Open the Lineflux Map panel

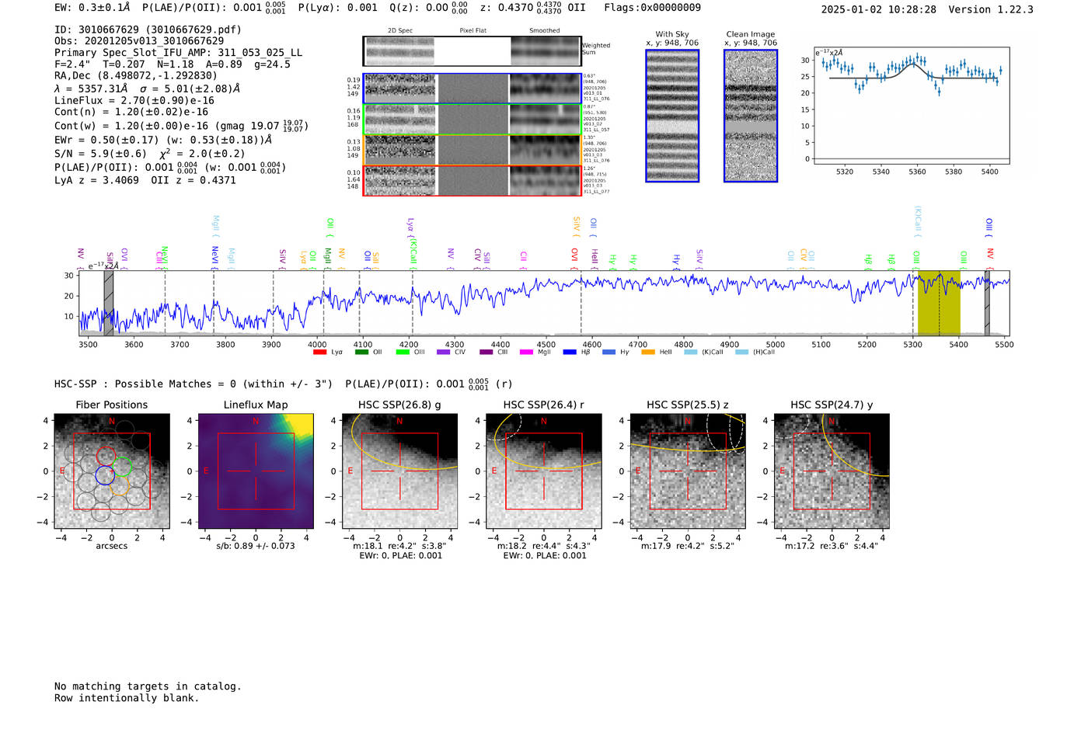(x=256, y=471)
